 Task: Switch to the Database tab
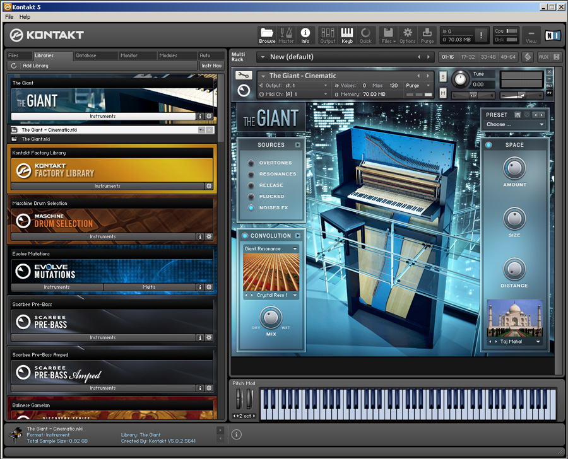(x=96, y=55)
